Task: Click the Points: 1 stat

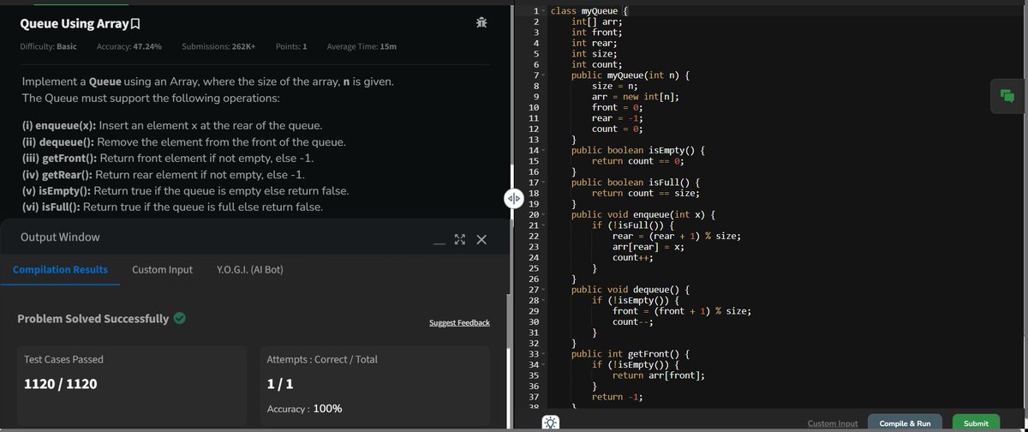Action: coord(291,45)
